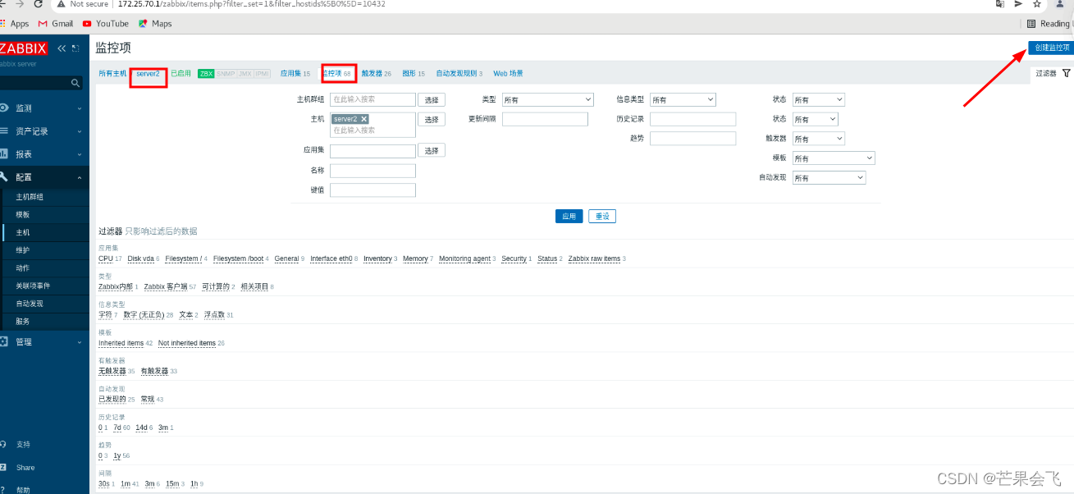Open the Maps bookmark
Image resolution: width=1074 pixels, height=494 pixels.
click(x=154, y=24)
